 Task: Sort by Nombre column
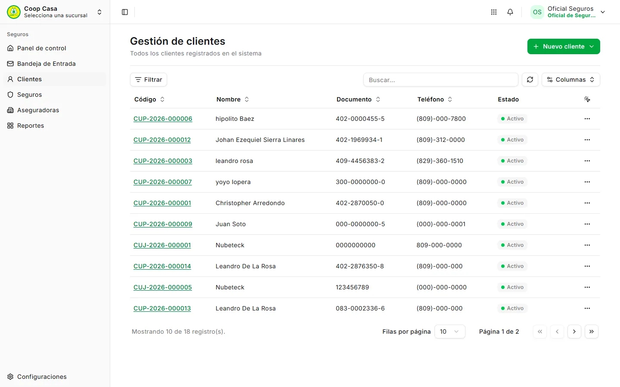[233, 99]
